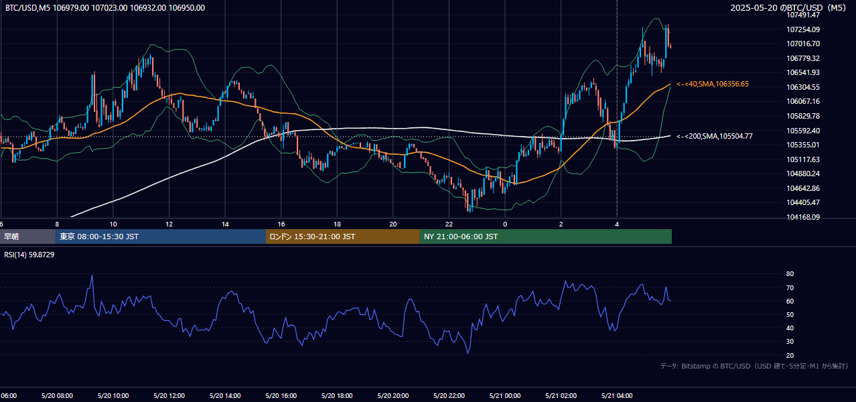Click the NY 21:00-06:00 JST session bar

point(546,237)
